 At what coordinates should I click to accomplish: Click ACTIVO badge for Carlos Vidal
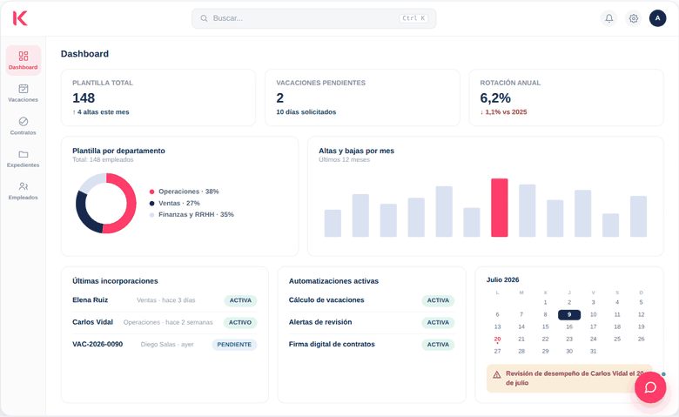[240, 323]
